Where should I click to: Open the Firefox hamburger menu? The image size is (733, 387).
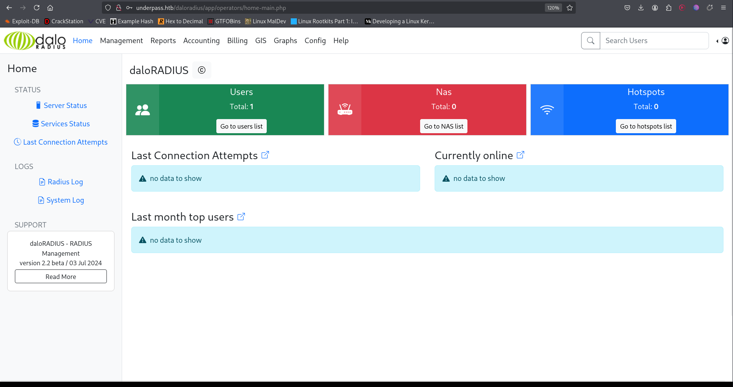(723, 8)
